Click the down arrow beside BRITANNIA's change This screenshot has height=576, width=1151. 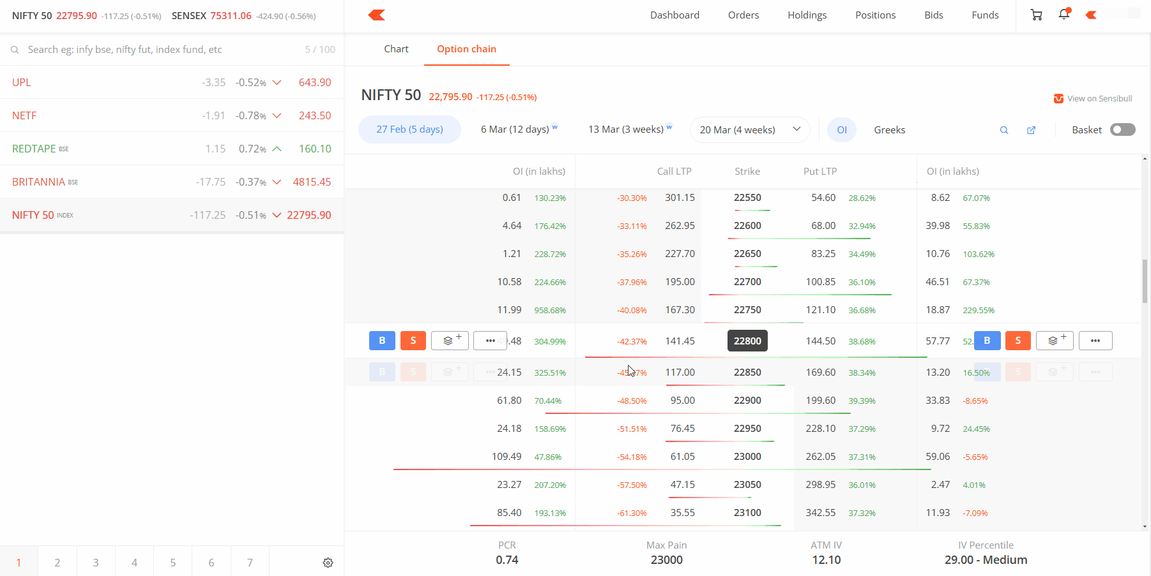coord(277,182)
